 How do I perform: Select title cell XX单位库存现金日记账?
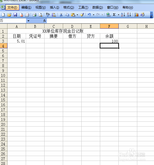pos(63,31)
